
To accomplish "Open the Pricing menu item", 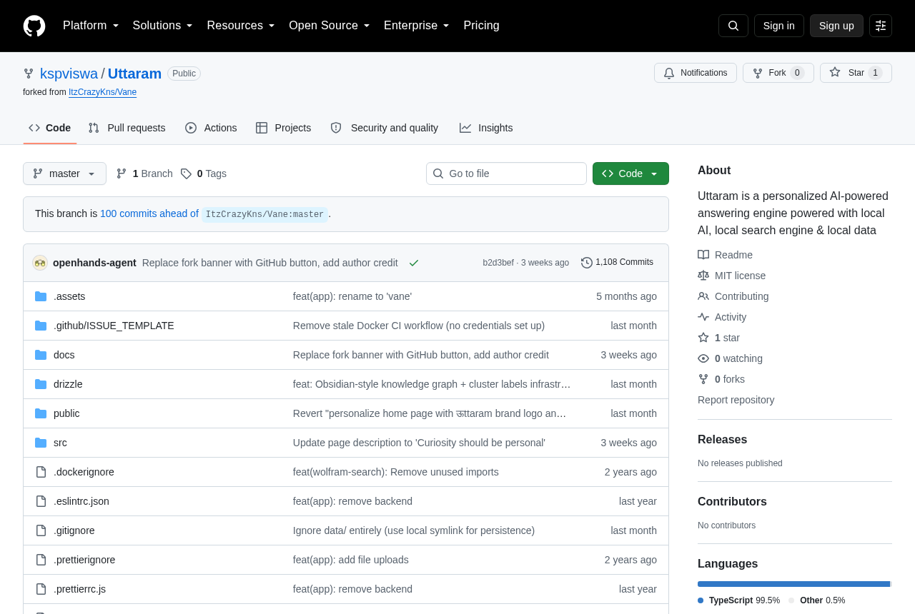I will tap(481, 26).
